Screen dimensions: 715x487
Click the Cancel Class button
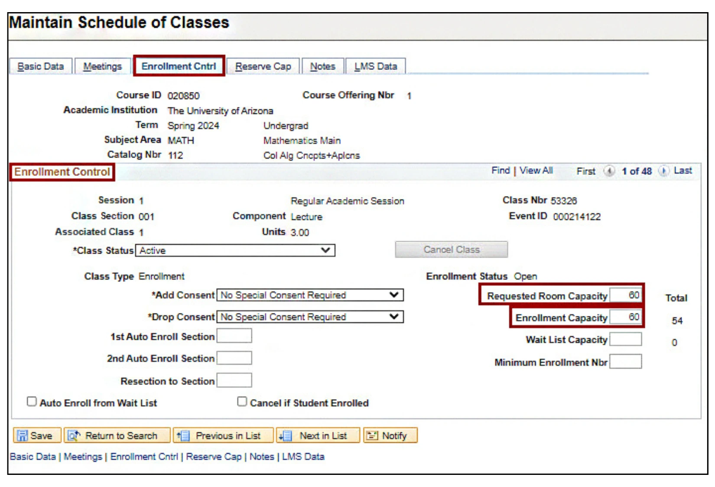point(451,249)
